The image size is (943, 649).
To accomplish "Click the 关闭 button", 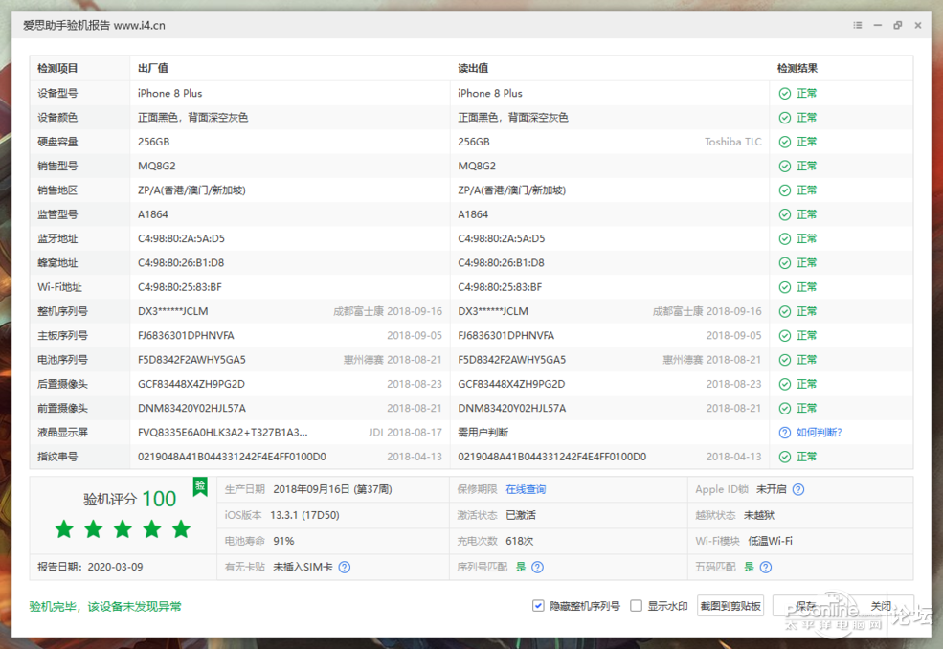I will (881, 606).
